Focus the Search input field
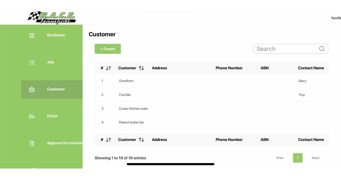The image size is (341, 192). click(286, 49)
